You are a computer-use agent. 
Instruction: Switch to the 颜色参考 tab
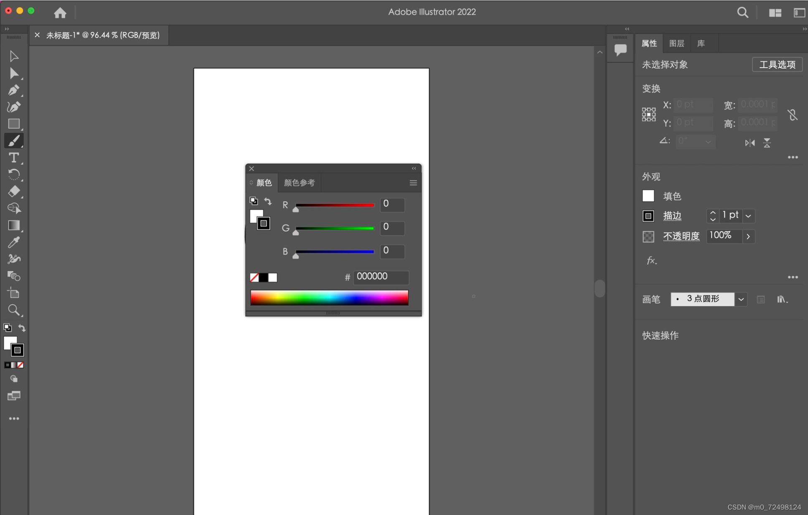point(299,183)
